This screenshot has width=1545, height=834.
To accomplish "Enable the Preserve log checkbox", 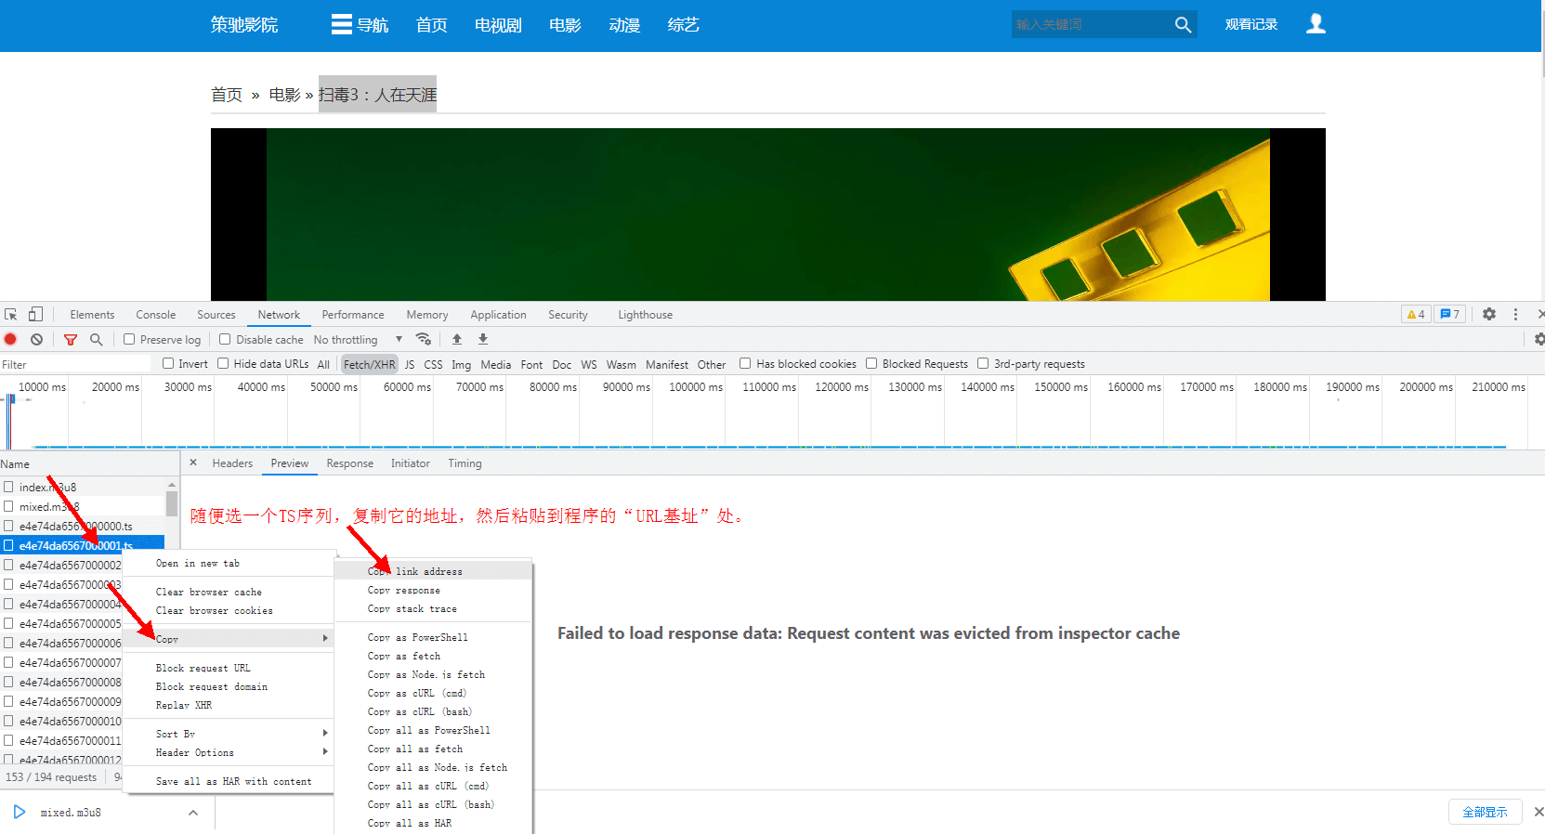I will (130, 340).
